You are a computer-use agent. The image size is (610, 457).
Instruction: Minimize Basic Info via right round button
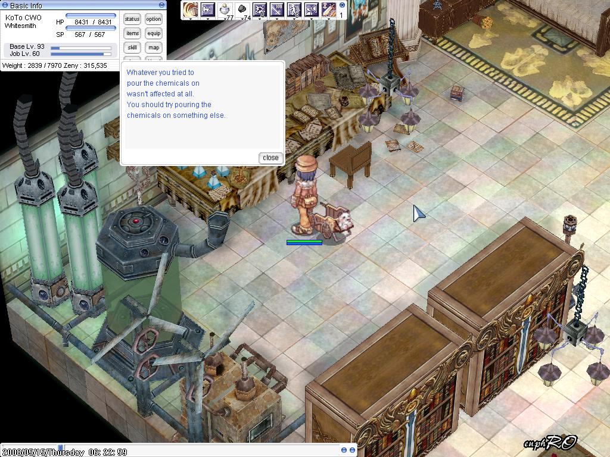click(161, 5)
